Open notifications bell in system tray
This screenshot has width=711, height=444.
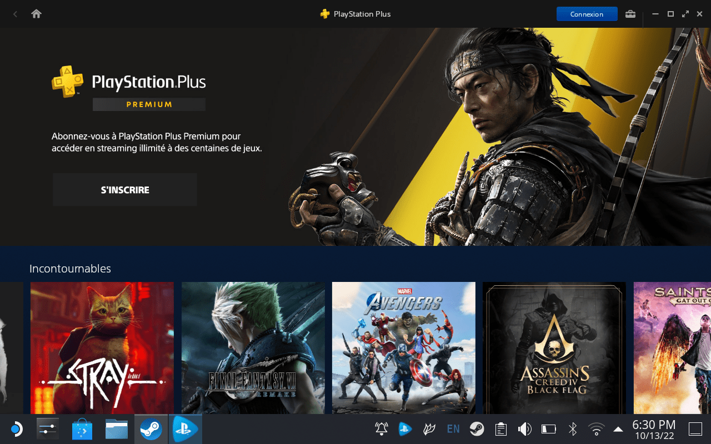click(x=382, y=429)
